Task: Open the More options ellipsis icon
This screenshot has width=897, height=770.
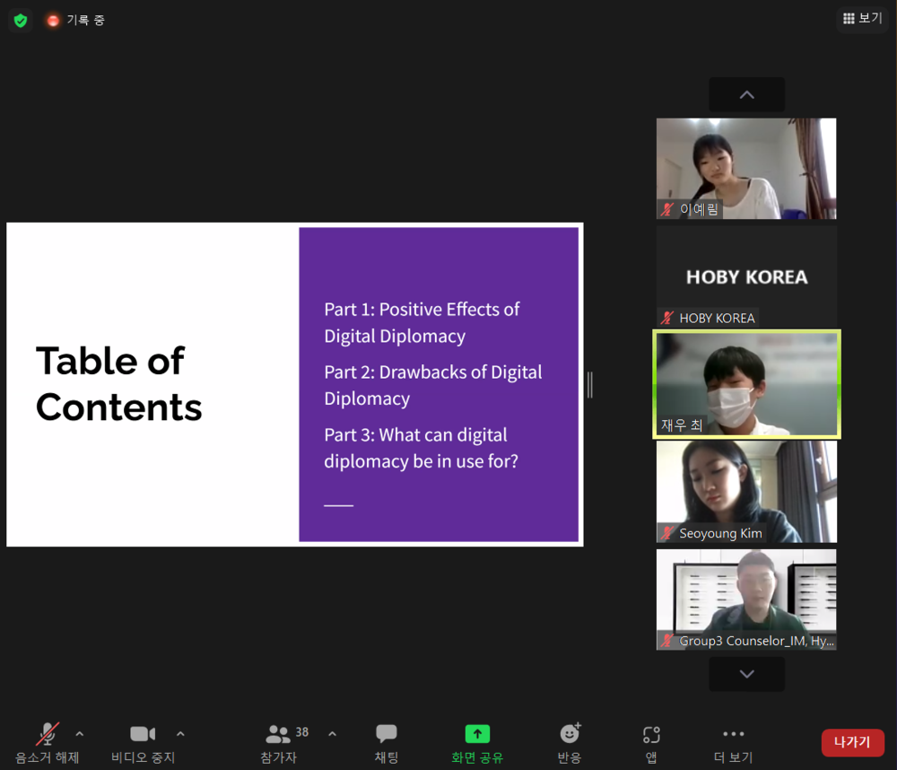Action: pos(734,733)
